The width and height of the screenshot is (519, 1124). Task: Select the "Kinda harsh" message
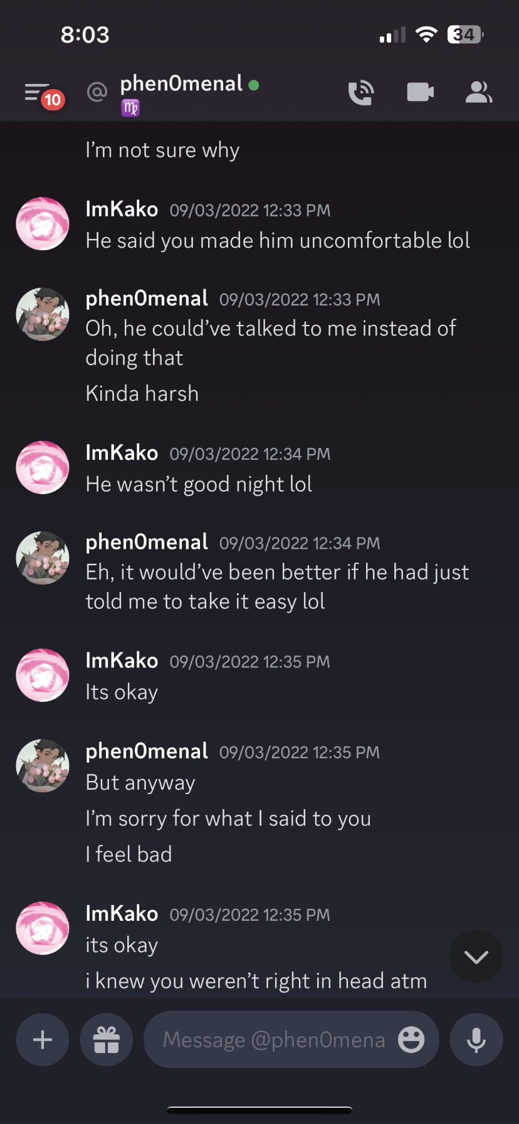pyautogui.click(x=142, y=394)
